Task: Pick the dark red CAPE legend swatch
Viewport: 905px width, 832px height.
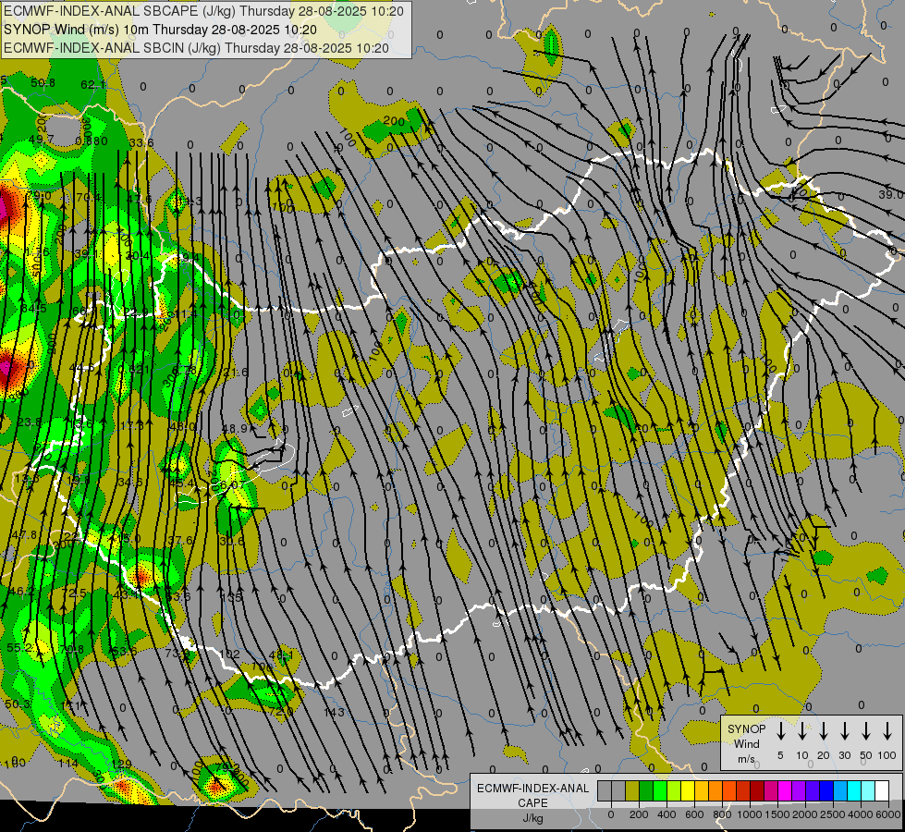Action: (757, 790)
